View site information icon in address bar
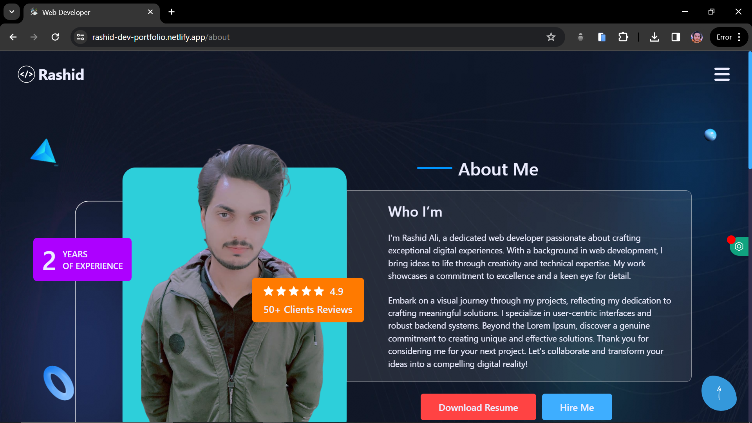752x423 pixels. (80, 37)
